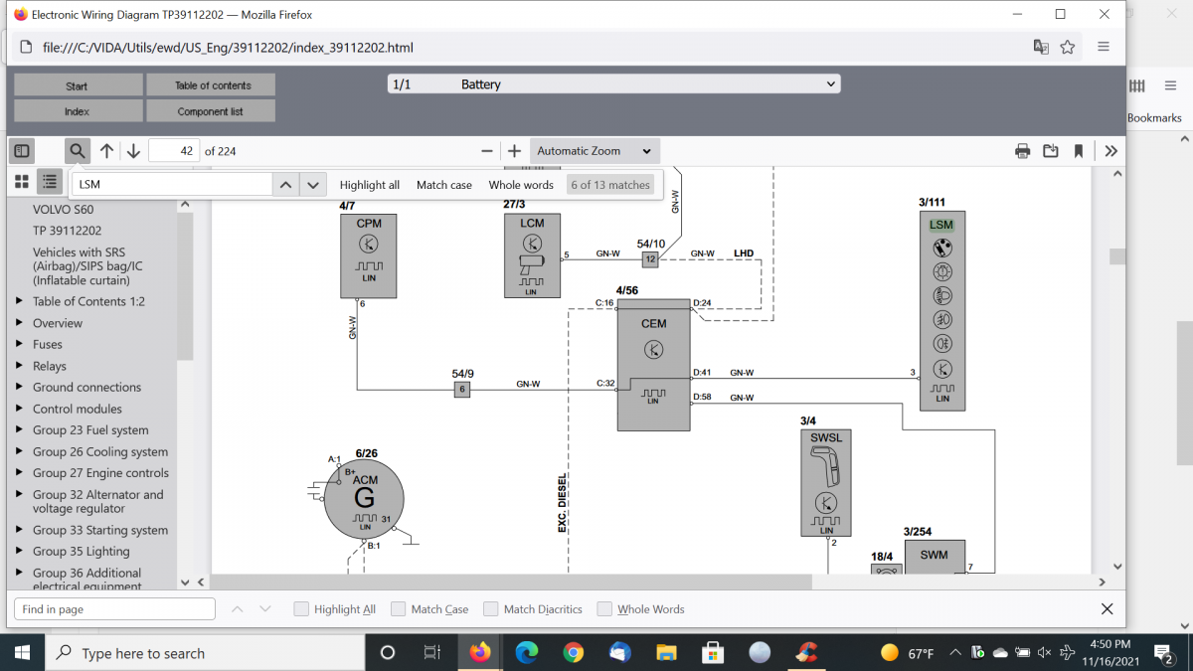The height and width of the screenshot is (671, 1193).
Task: Expand the Group 35 Lighting outline item
Action: 20,552
